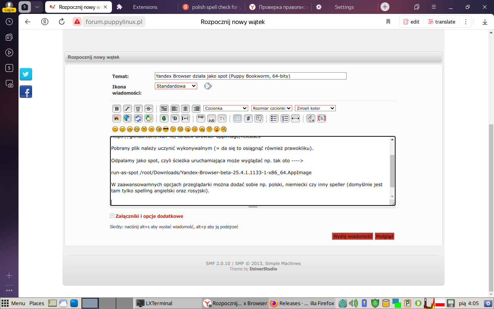Insert image BBCode button
The image size is (494, 309).
[117, 119]
